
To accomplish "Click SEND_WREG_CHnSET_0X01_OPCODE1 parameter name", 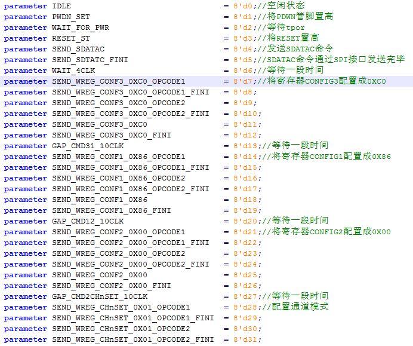I will tap(121, 307).
